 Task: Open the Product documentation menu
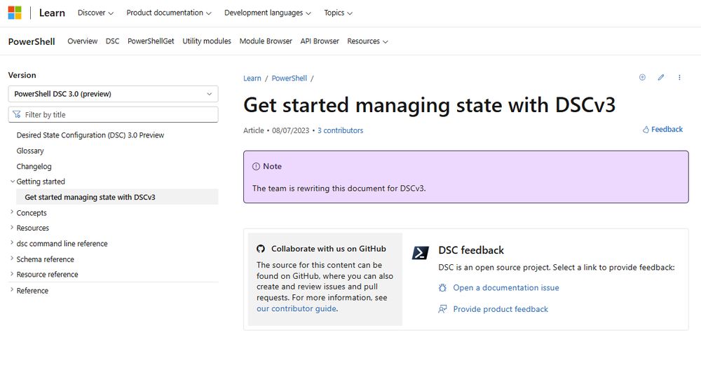click(169, 13)
